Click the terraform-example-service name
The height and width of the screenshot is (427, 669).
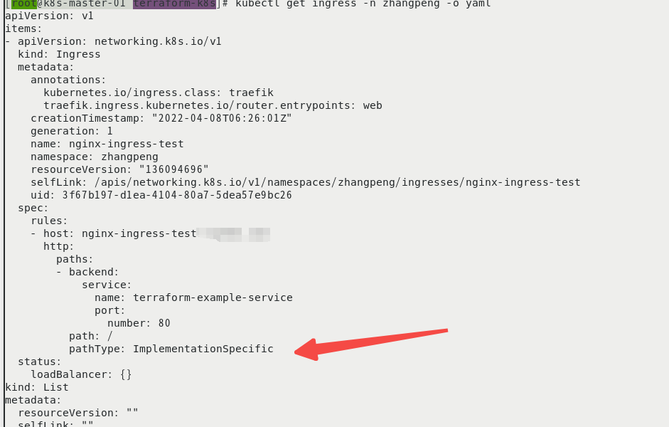coord(213,297)
